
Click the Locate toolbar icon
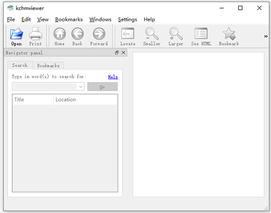click(x=127, y=36)
